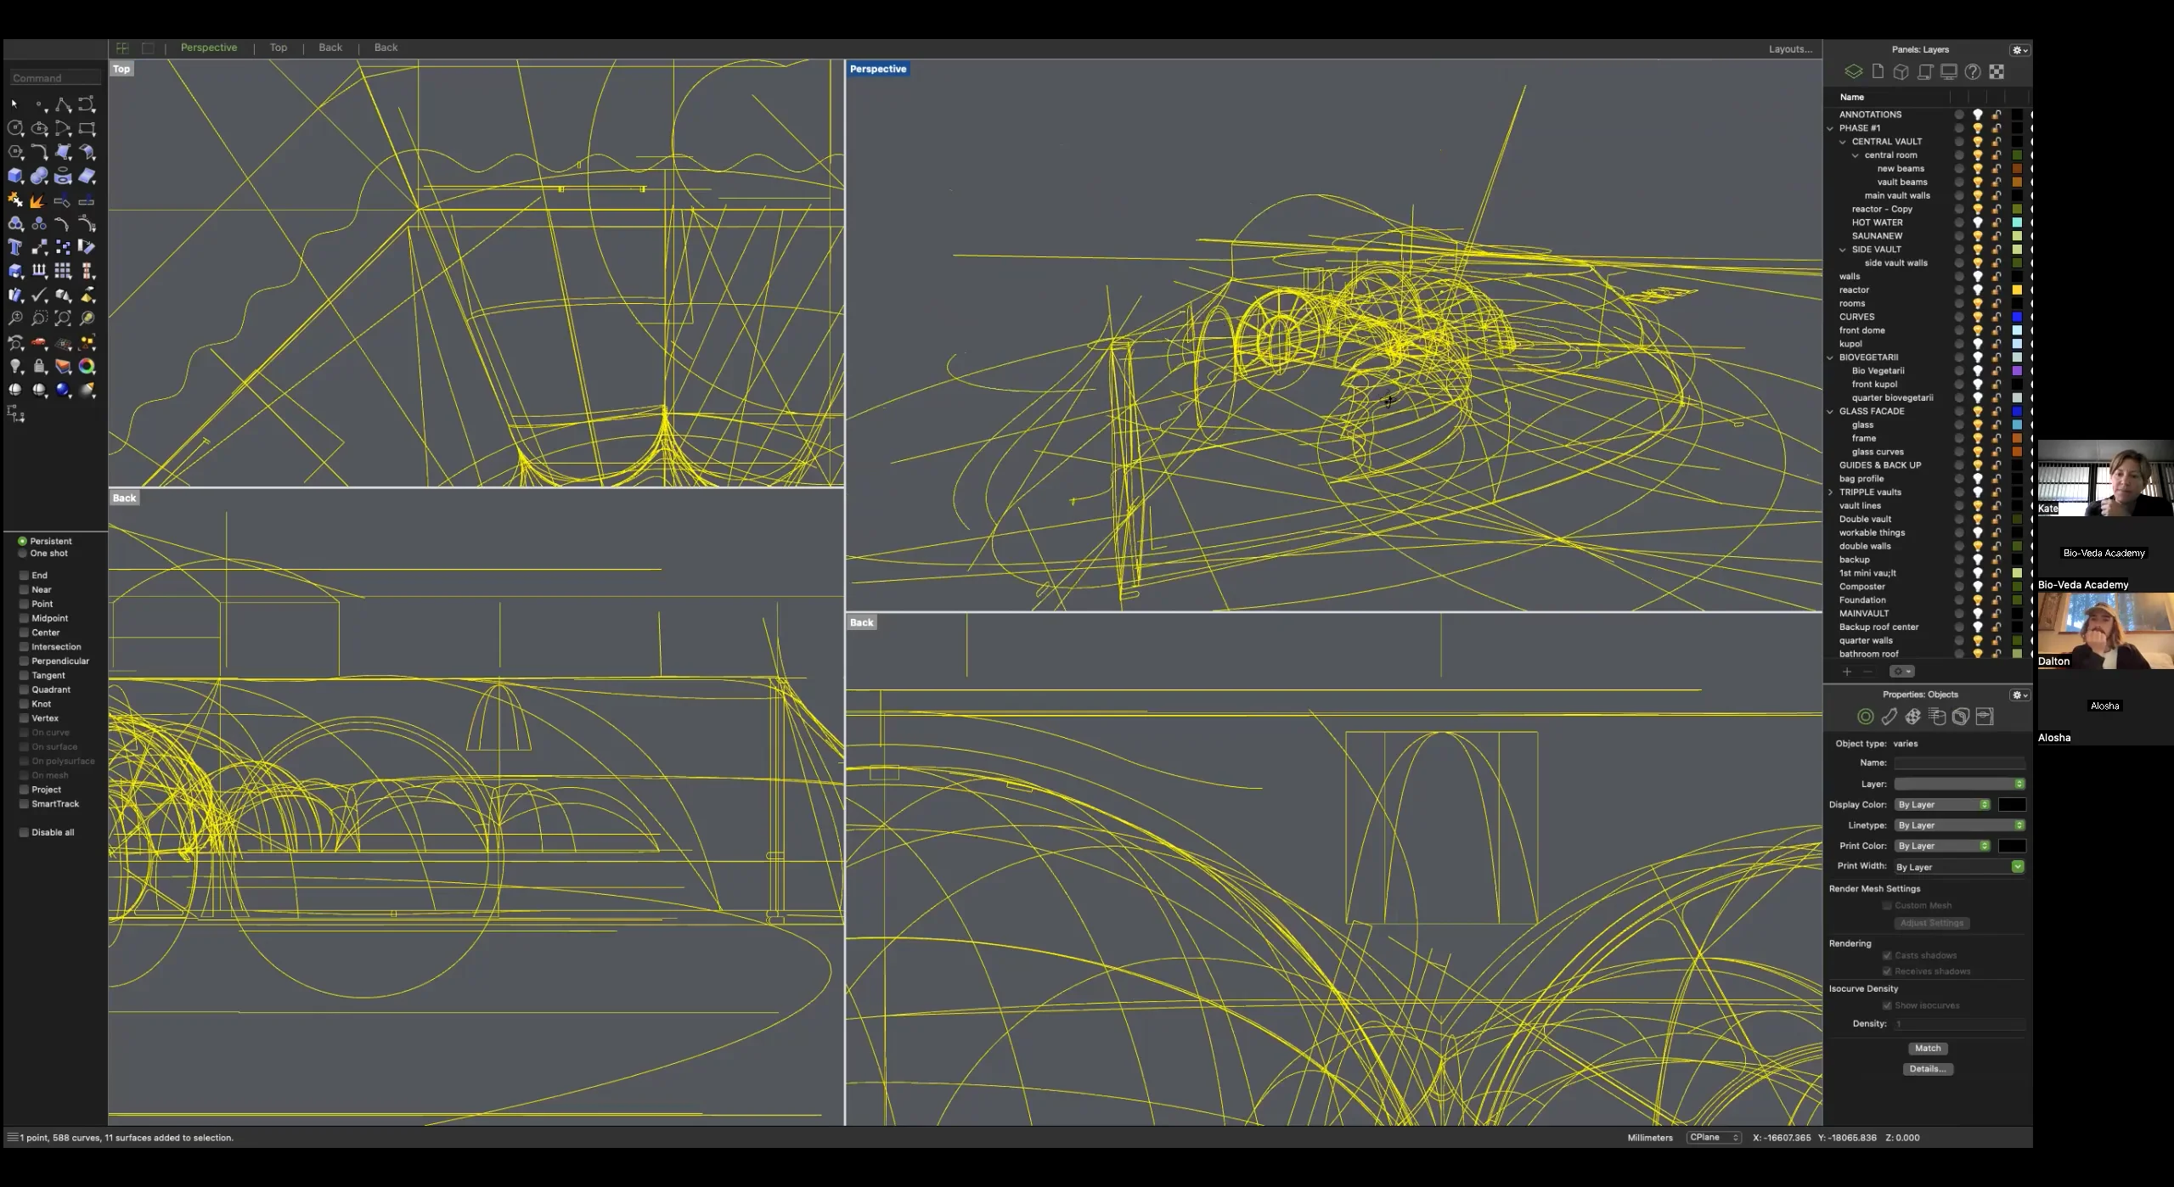The width and height of the screenshot is (2174, 1187).
Task: Click the reactor layer yellow color swatch
Action: 2017,290
